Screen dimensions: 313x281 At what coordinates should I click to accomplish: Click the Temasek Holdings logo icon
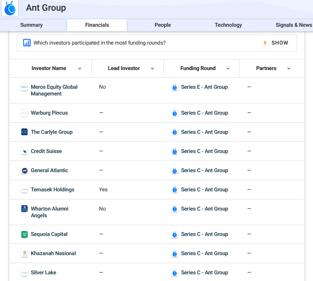[x=24, y=190]
